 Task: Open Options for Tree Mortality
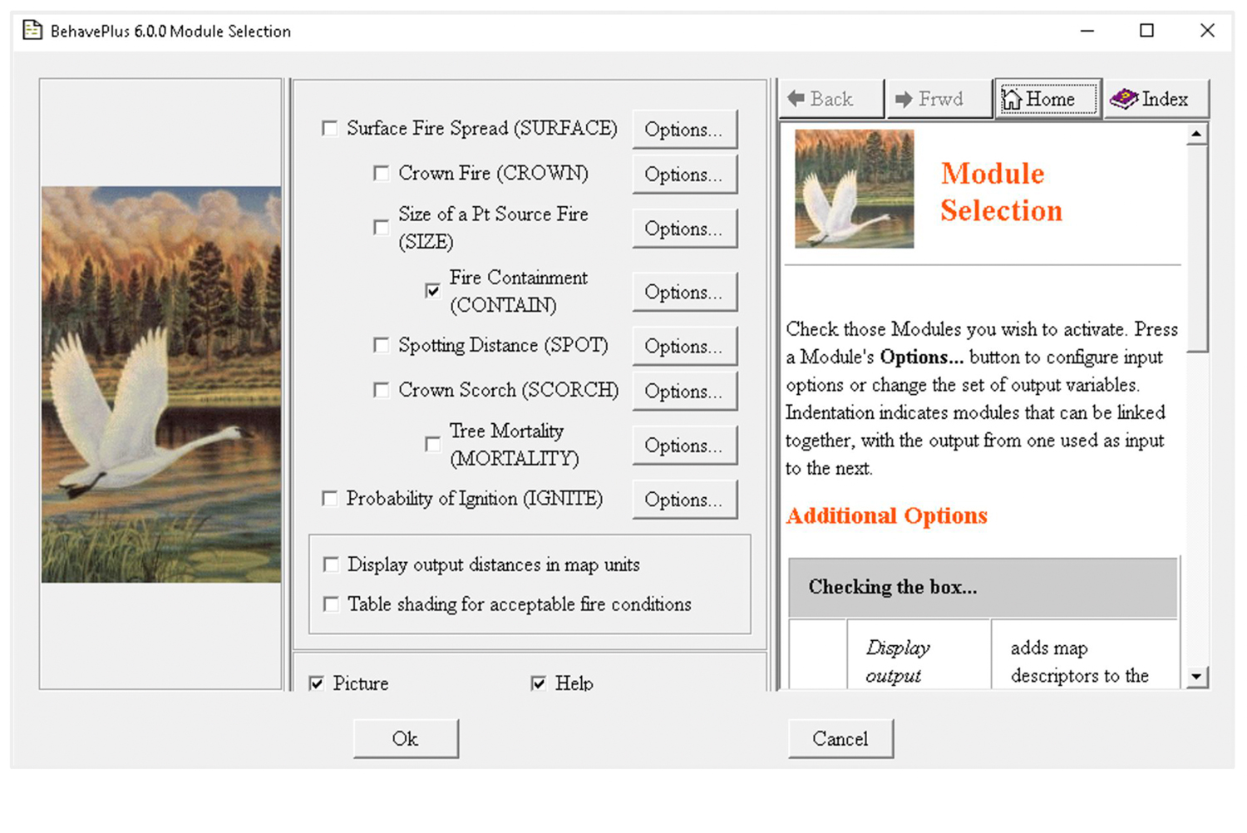[684, 446]
